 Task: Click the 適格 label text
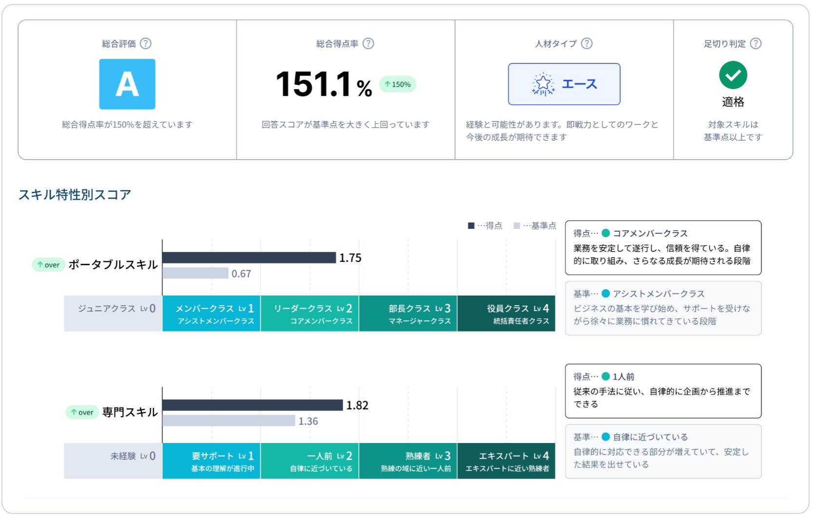tap(733, 102)
